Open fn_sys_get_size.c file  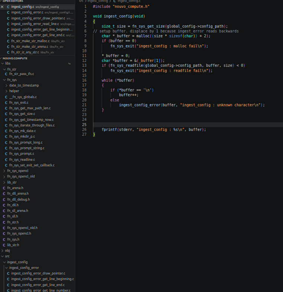22,114
